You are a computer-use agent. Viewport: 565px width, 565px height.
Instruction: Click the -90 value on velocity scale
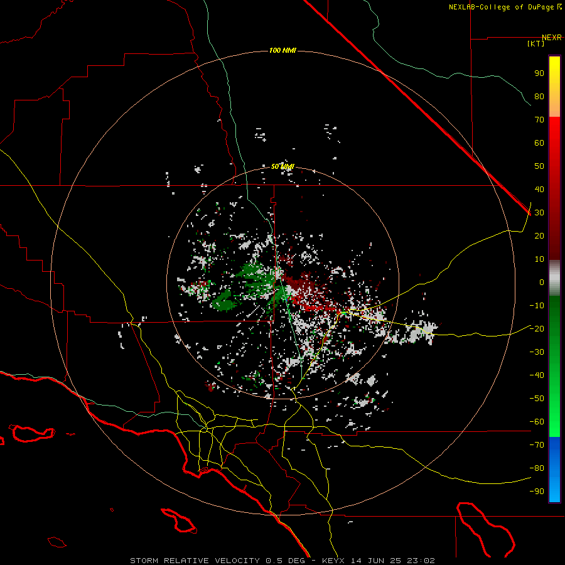point(537,491)
